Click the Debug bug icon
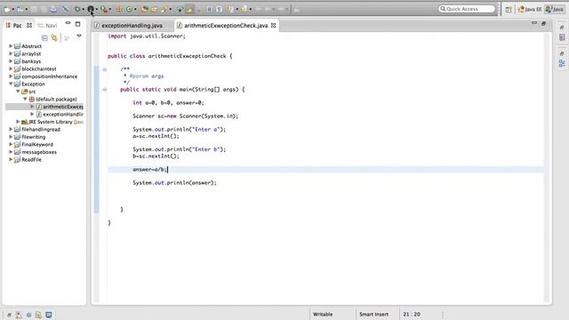 coord(77,9)
